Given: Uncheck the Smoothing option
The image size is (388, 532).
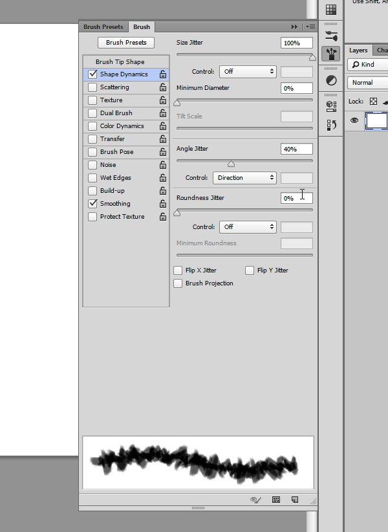Looking at the screenshot, I should [92, 204].
